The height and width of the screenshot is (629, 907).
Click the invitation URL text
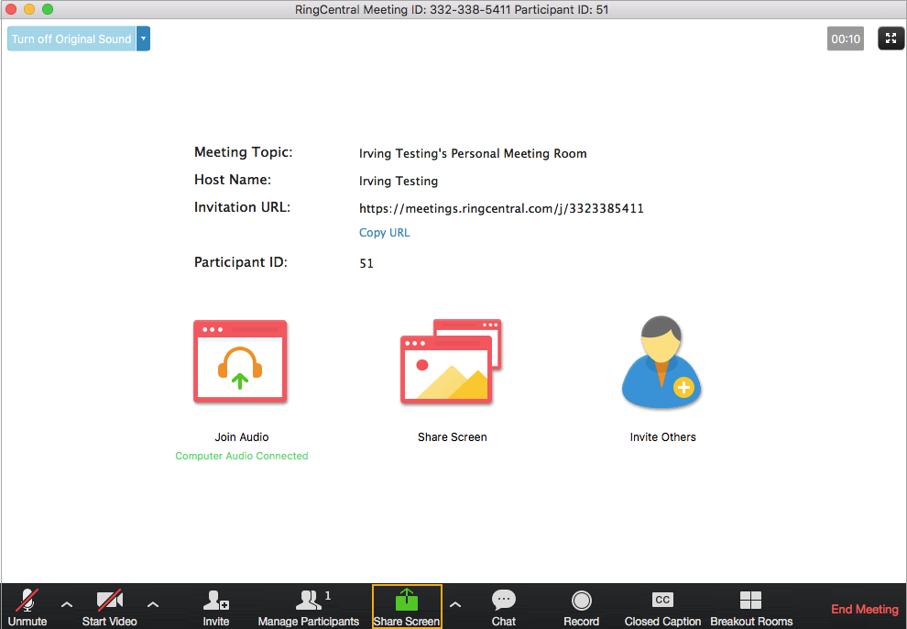coord(501,208)
